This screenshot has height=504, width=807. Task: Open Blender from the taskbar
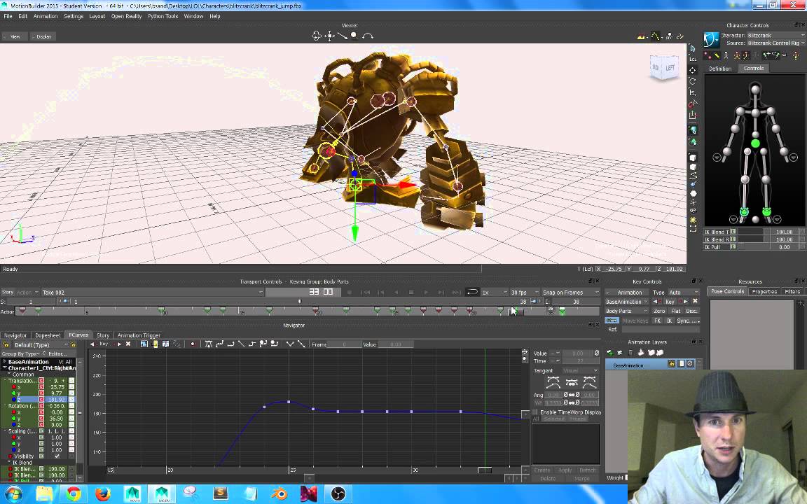pyautogui.click(x=280, y=494)
